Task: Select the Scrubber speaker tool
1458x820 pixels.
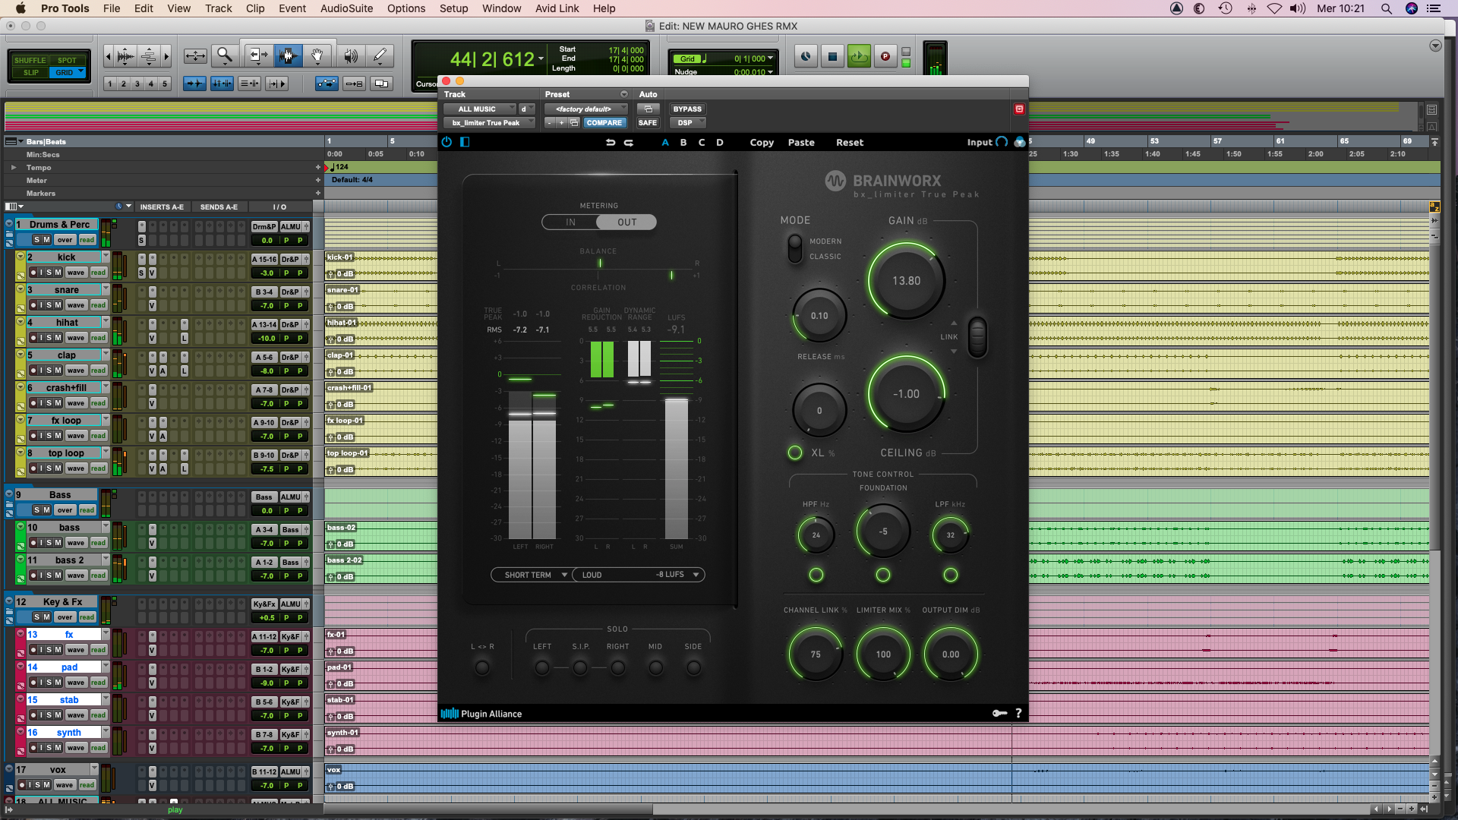Action: point(351,55)
